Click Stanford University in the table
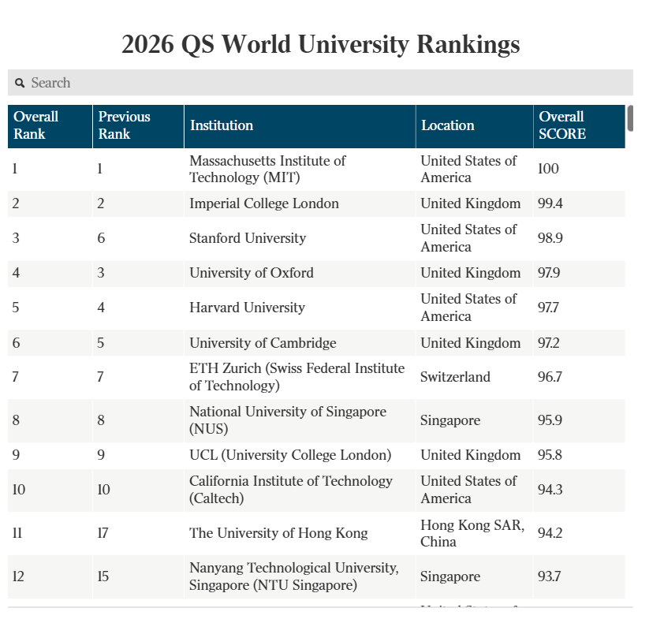This screenshot has width=649, height=623. coord(247,238)
